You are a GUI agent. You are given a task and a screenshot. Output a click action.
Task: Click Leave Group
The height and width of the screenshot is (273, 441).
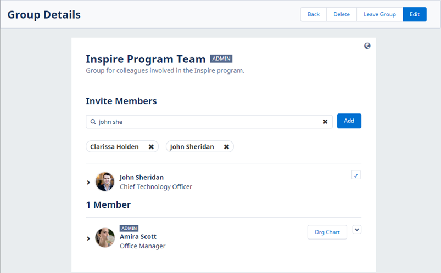click(x=379, y=14)
